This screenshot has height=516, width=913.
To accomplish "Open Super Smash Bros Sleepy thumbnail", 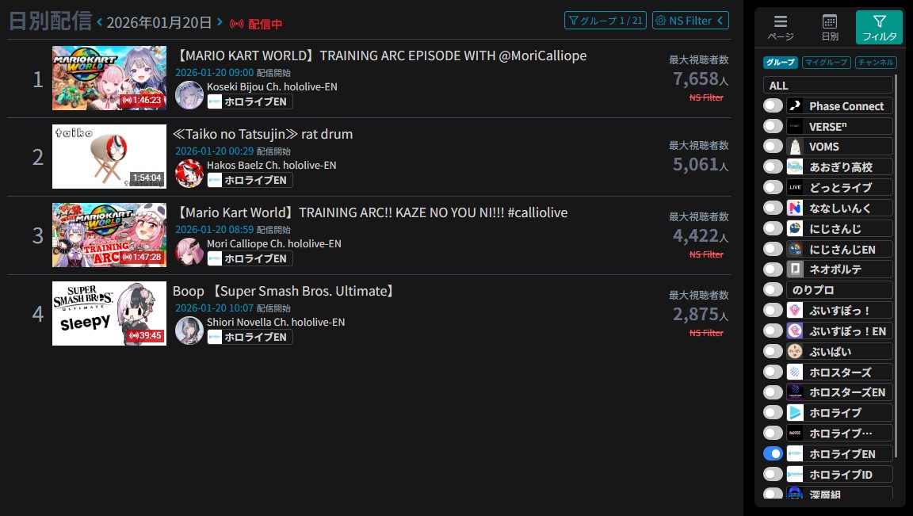I will click(x=109, y=313).
